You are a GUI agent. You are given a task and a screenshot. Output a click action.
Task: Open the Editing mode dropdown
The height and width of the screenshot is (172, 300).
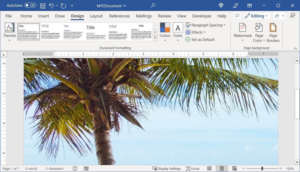[x=257, y=16]
